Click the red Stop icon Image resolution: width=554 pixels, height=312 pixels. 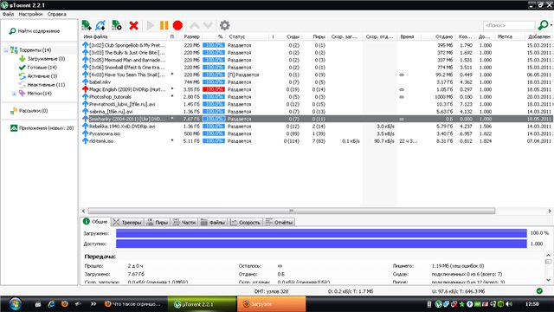[x=177, y=25]
